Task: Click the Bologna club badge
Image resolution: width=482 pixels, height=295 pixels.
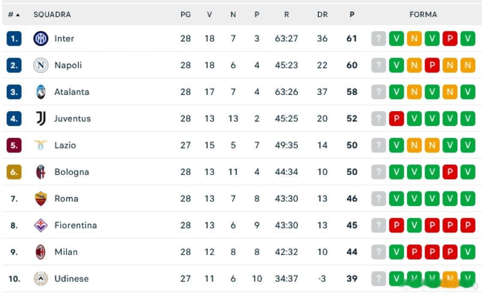Action: coord(41,172)
